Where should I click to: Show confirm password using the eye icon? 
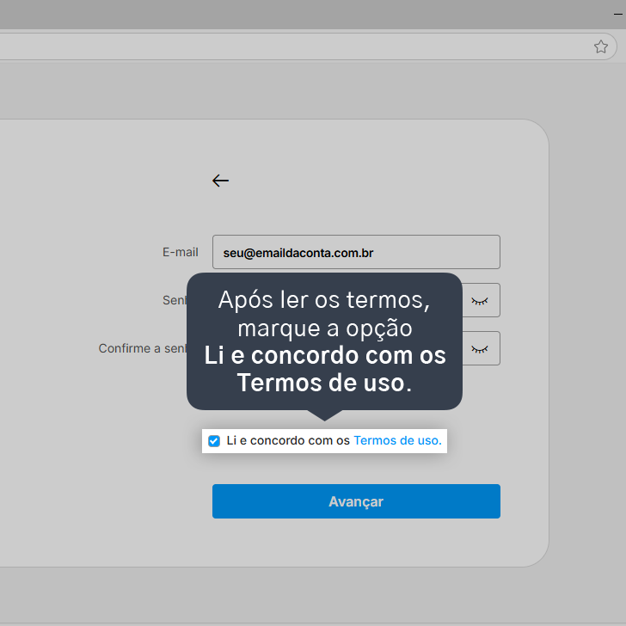[480, 349]
